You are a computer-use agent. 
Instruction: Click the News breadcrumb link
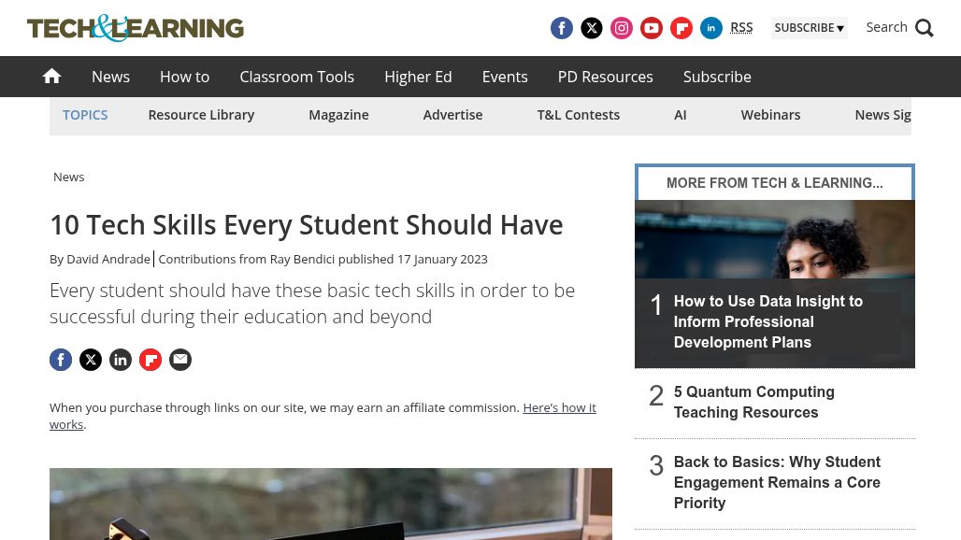(68, 177)
